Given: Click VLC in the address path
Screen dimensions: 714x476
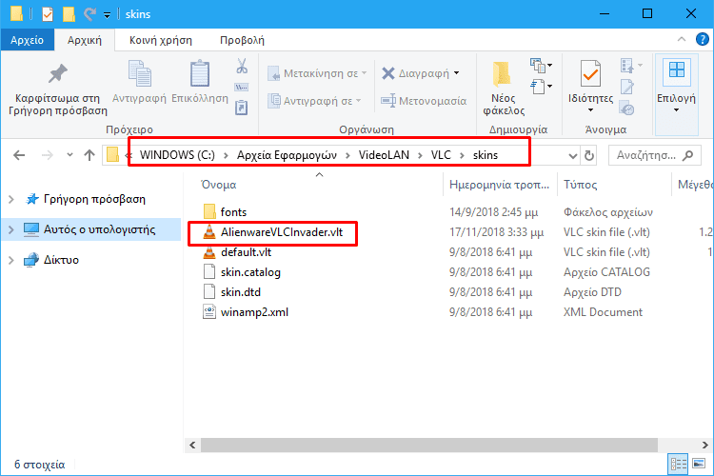Looking at the screenshot, I should point(441,155).
